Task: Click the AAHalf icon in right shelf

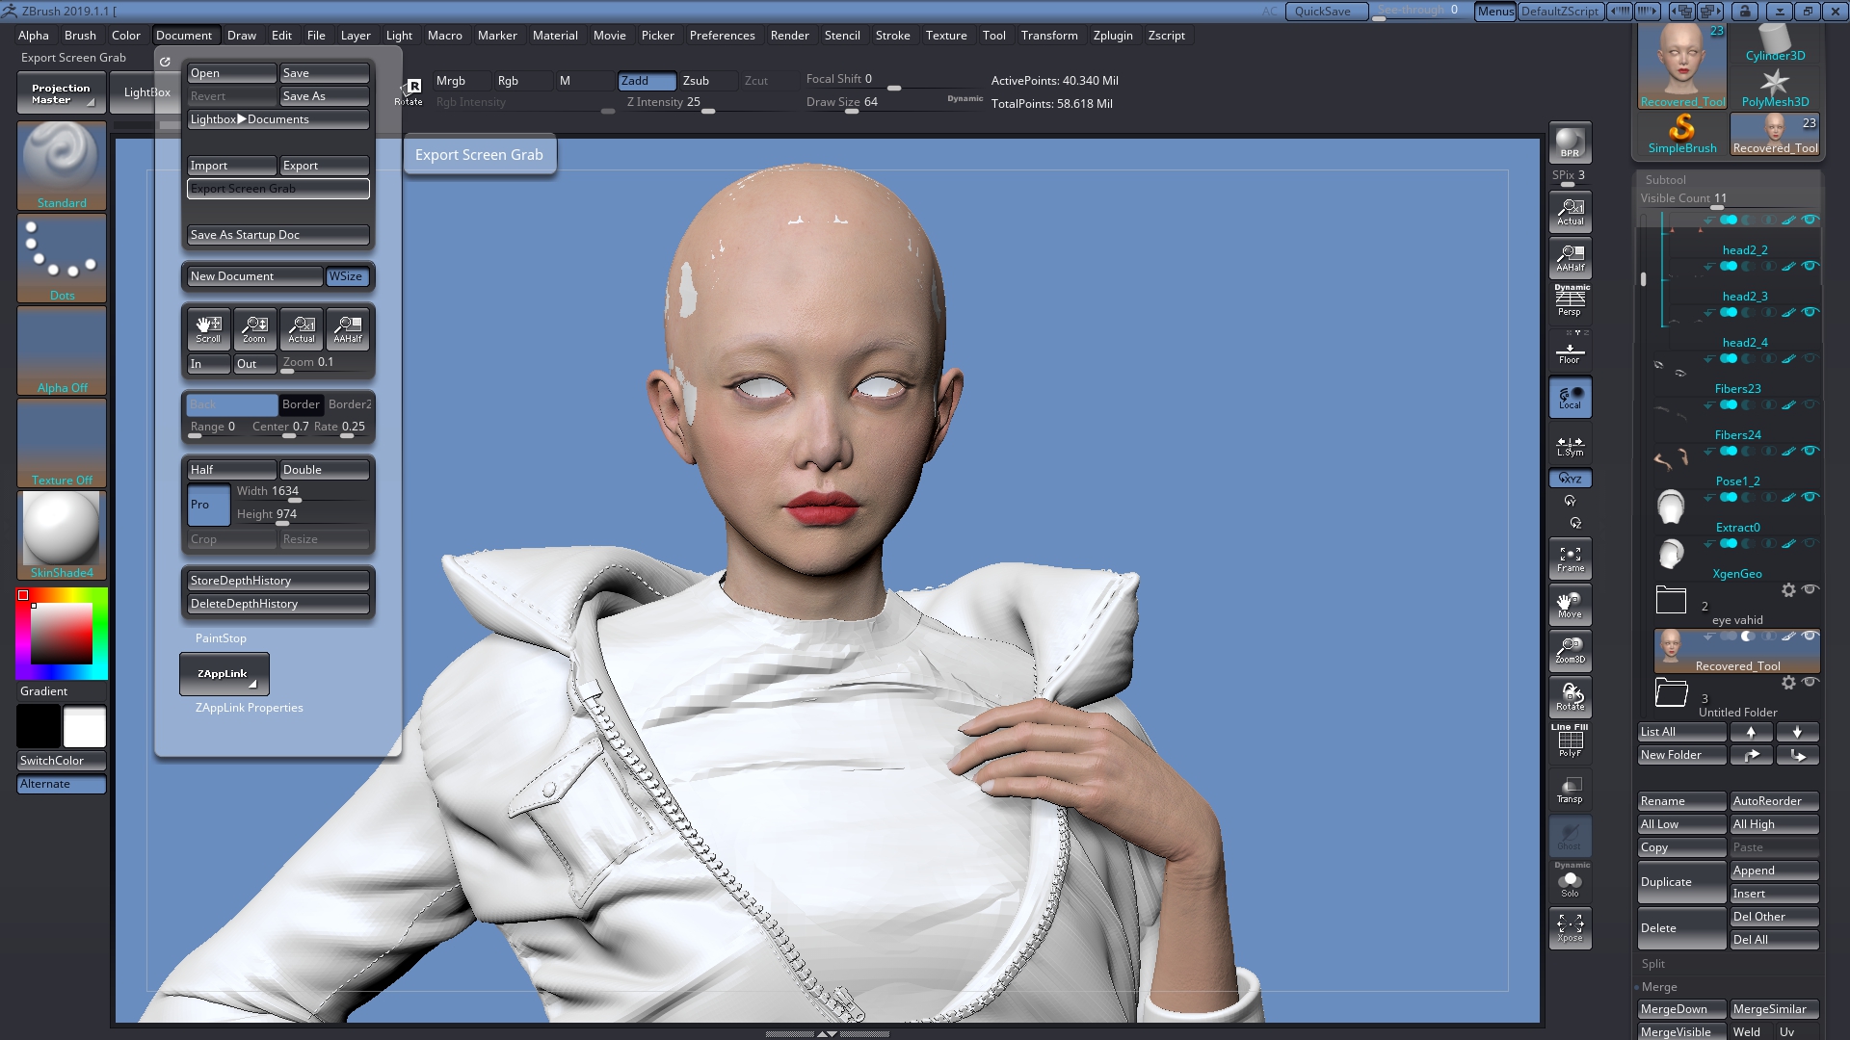Action: [x=1570, y=257]
